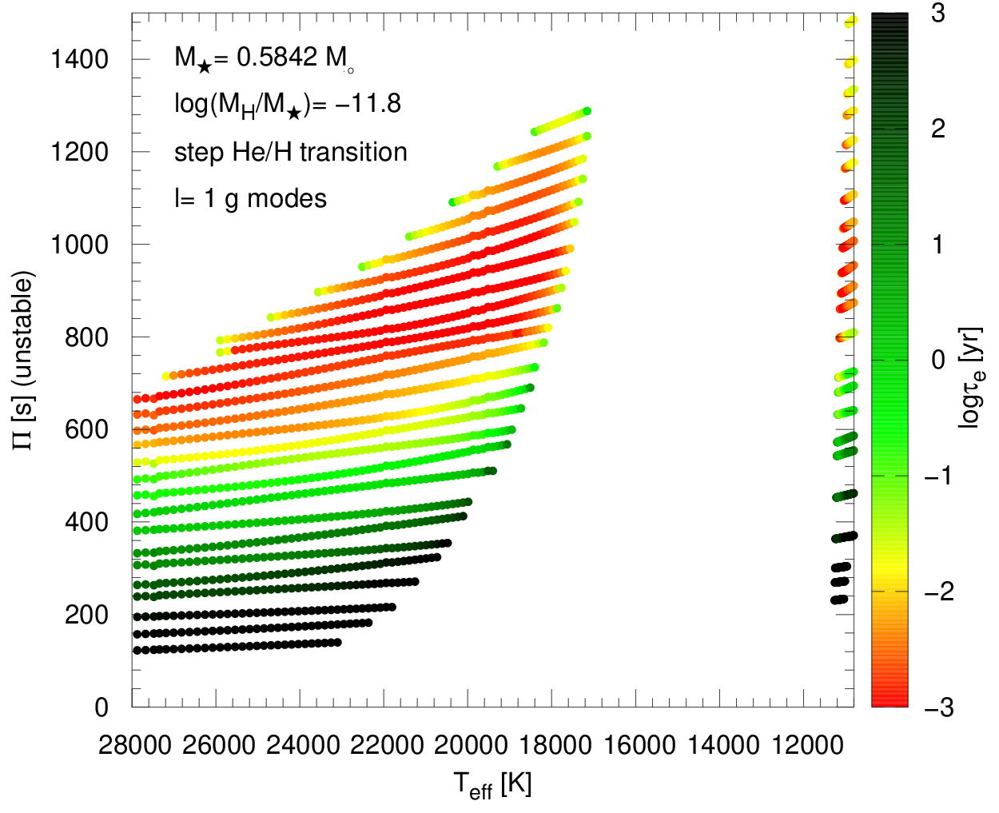The image size is (999, 813).
Task: Click the 'l= 1 g modes' label
Action: [x=251, y=198]
